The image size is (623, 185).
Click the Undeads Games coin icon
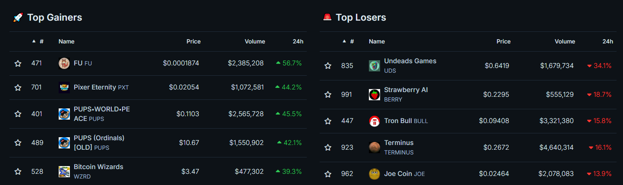click(x=374, y=66)
